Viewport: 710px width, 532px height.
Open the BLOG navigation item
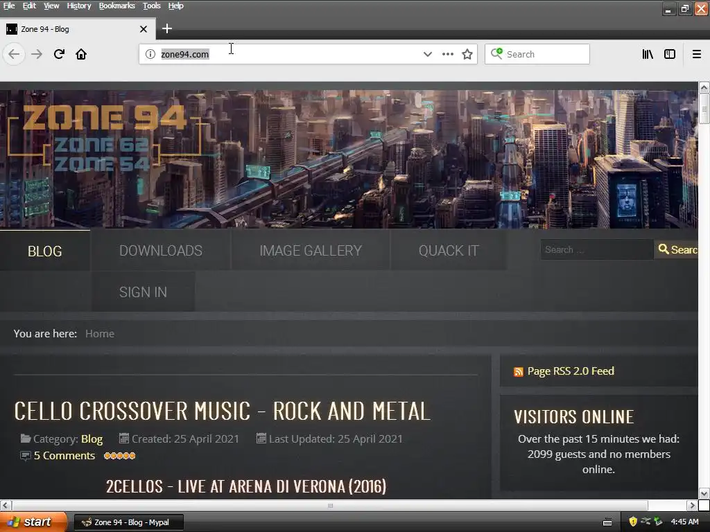tap(45, 251)
